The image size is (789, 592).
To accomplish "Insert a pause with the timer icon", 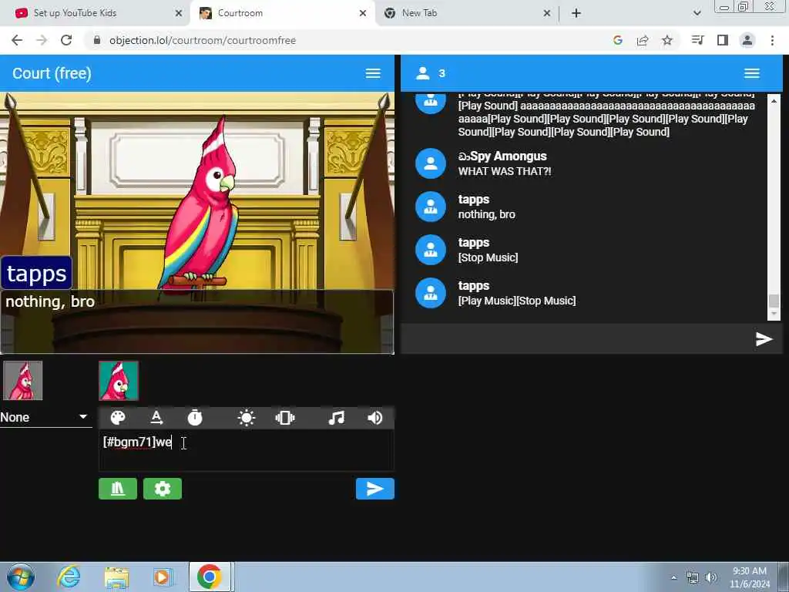I will pos(195,418).
